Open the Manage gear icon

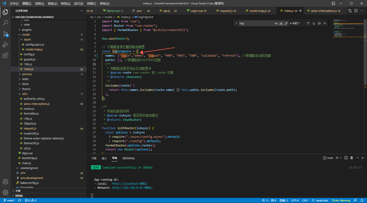coord(5,192)
